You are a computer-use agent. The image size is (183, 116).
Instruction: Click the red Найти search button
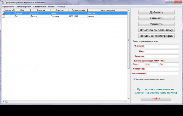pyautogui.click(x=156, y=98)
